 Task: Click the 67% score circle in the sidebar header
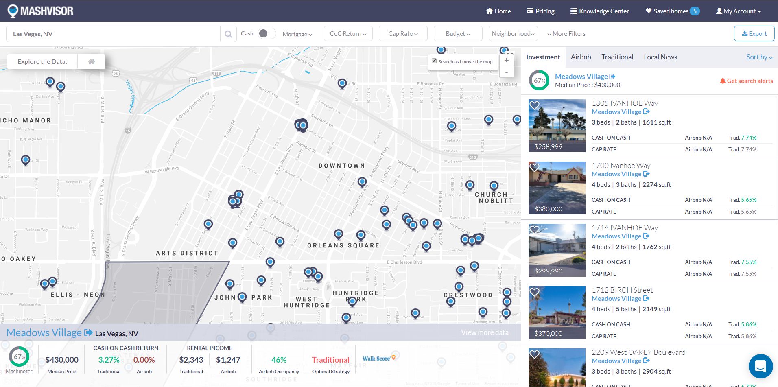pos(539,80)
